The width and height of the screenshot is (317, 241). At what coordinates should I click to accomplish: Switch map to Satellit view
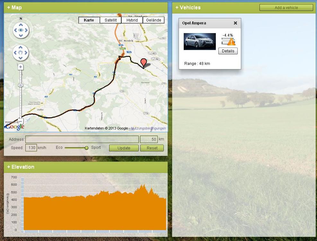[110, 20]
